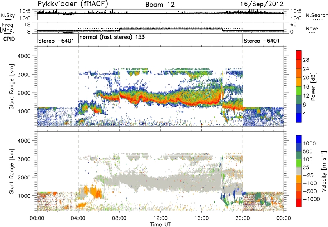The height and width of the screenshot is (227, 328).
Task: Click the "Nave" legend label
Action: click(x=312, y=29)
